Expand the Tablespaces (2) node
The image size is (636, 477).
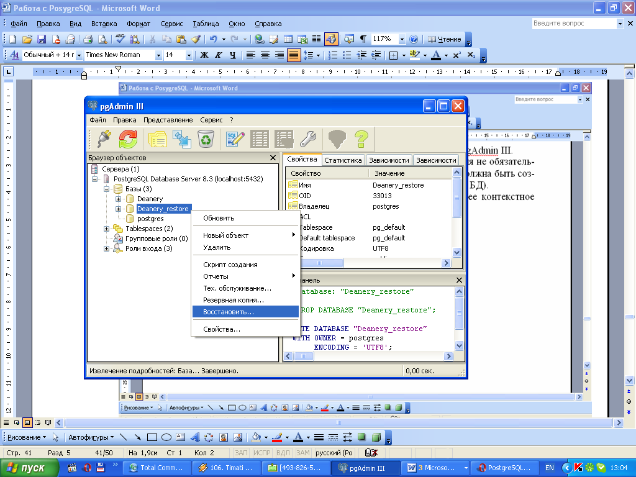(106, 229)
